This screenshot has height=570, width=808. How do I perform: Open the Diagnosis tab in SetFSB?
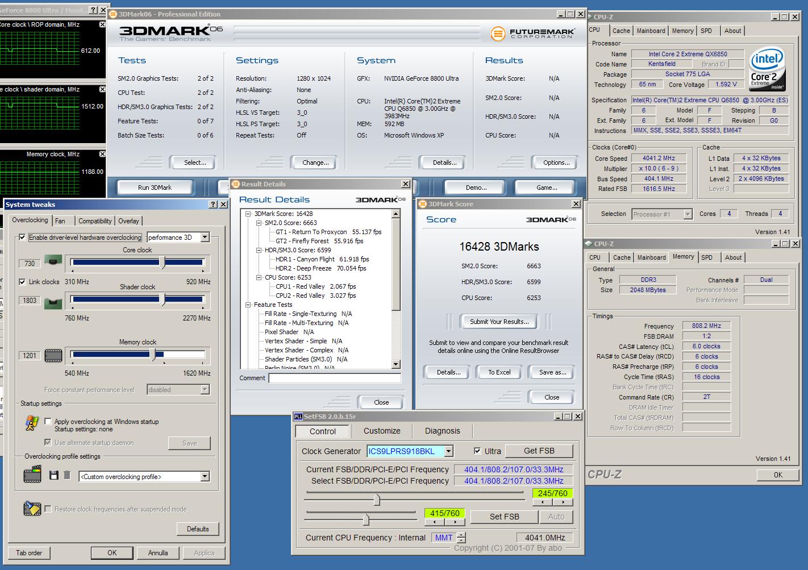tap(442, 431)
